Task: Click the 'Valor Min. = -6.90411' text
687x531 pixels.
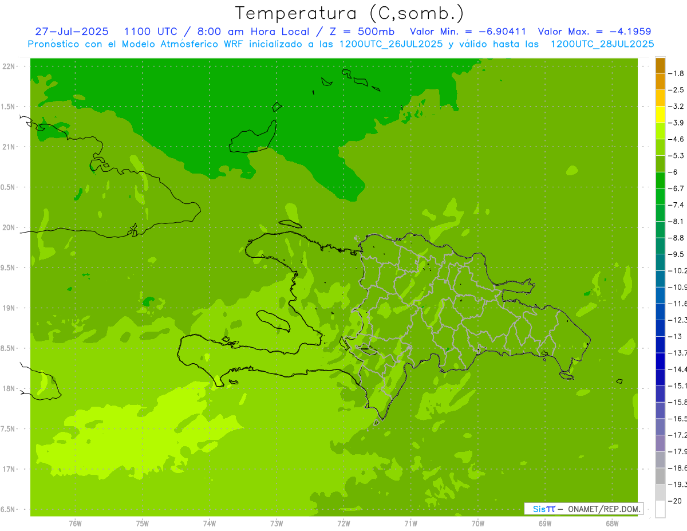Action: point(468,32)
